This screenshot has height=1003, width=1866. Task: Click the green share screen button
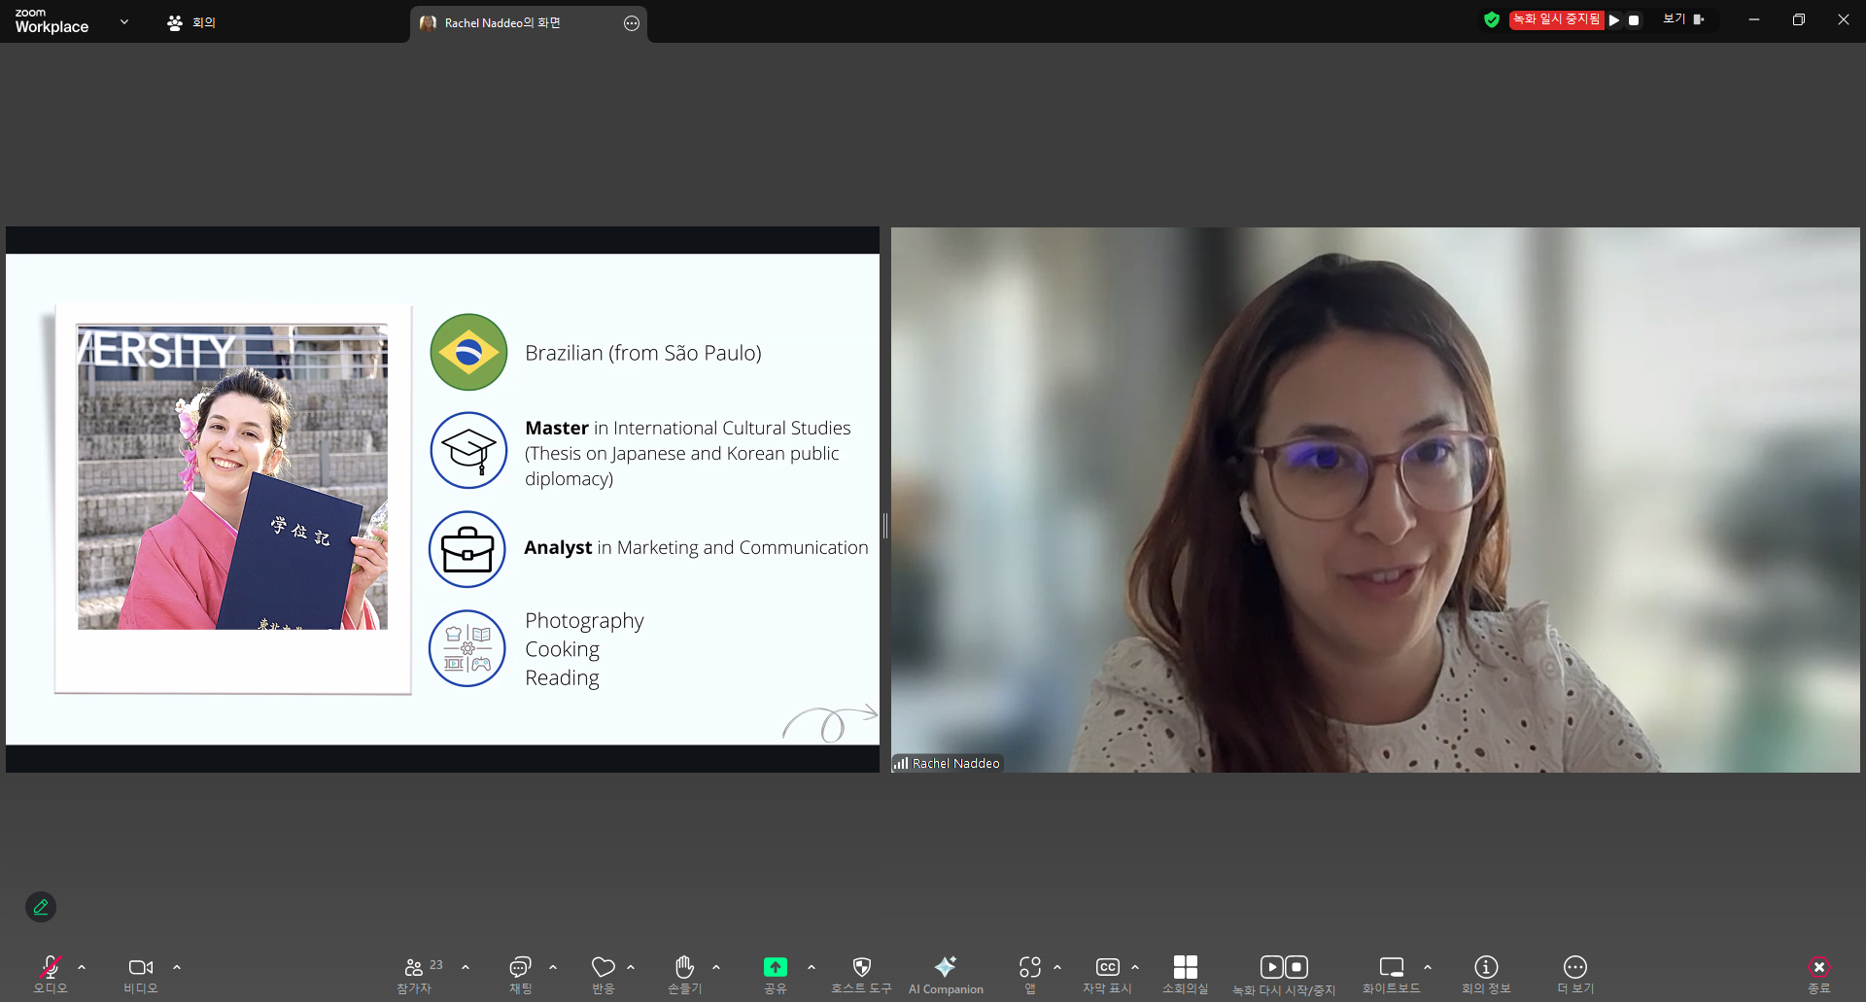pos(775,968)
